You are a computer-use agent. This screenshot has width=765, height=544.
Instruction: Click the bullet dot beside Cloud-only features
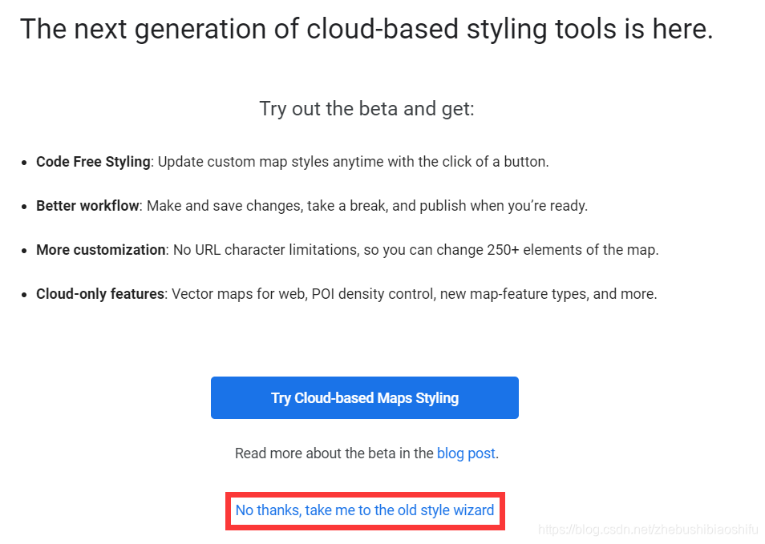pos(23,295)
